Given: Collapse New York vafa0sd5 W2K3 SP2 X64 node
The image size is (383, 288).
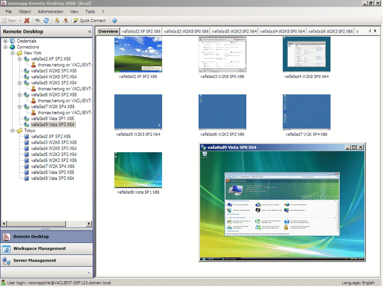Looking at the screenshot, I should pos(19,83).
